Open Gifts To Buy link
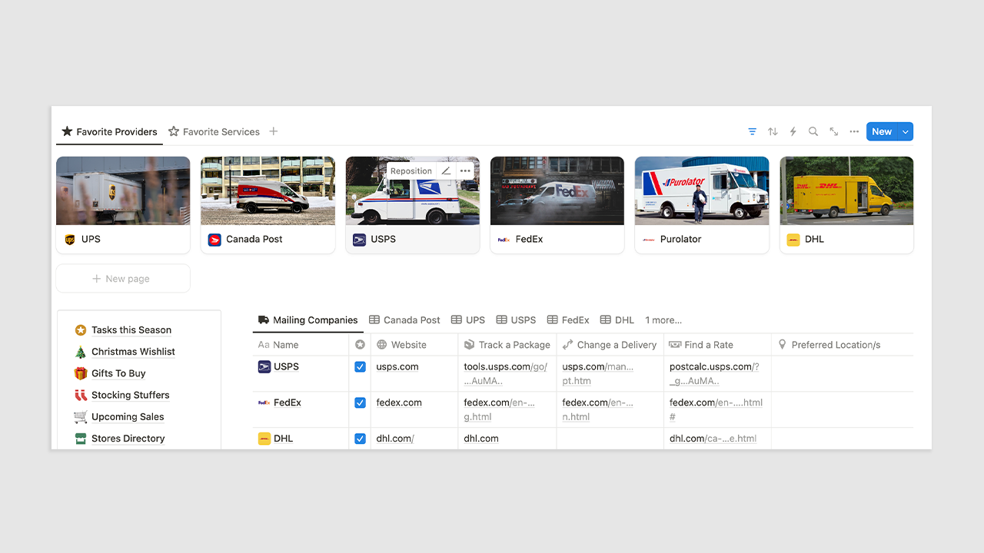The width and height of the screenshot is (984, 553). tap(118, 373)
